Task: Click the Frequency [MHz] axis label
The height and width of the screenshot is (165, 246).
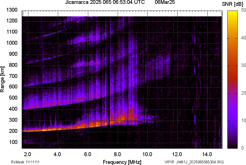Action: coord(122,162)
